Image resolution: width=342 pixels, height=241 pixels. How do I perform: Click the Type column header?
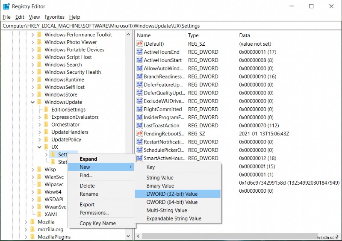coord(211,35)
